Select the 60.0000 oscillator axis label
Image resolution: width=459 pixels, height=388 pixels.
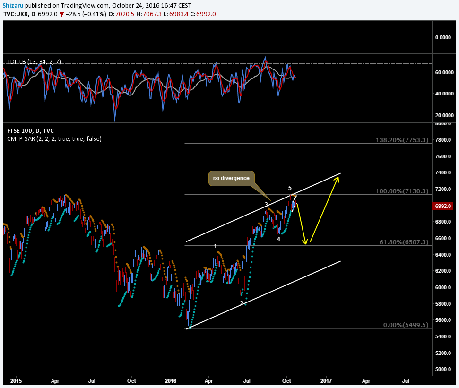tap(444, 72)
